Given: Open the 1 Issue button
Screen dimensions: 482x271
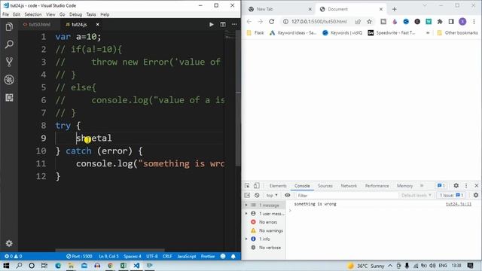Looking at the screenshot, I should 451,196.
